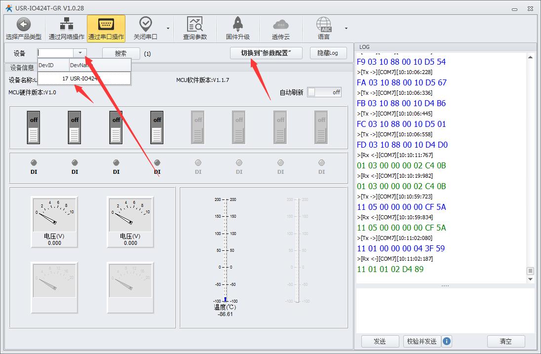This screenshot has width=541, height=354.
Task: Click the third DI indicator lamp
Action: pos(116,162)
